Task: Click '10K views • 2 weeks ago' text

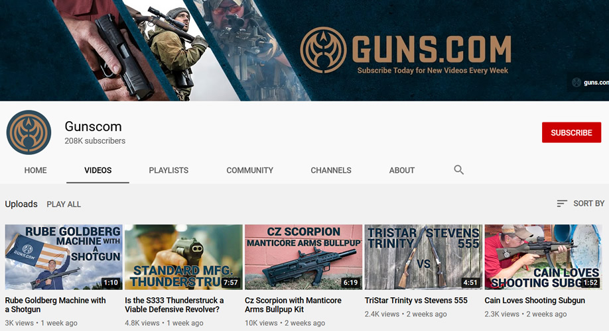Action: coord(285,323)
